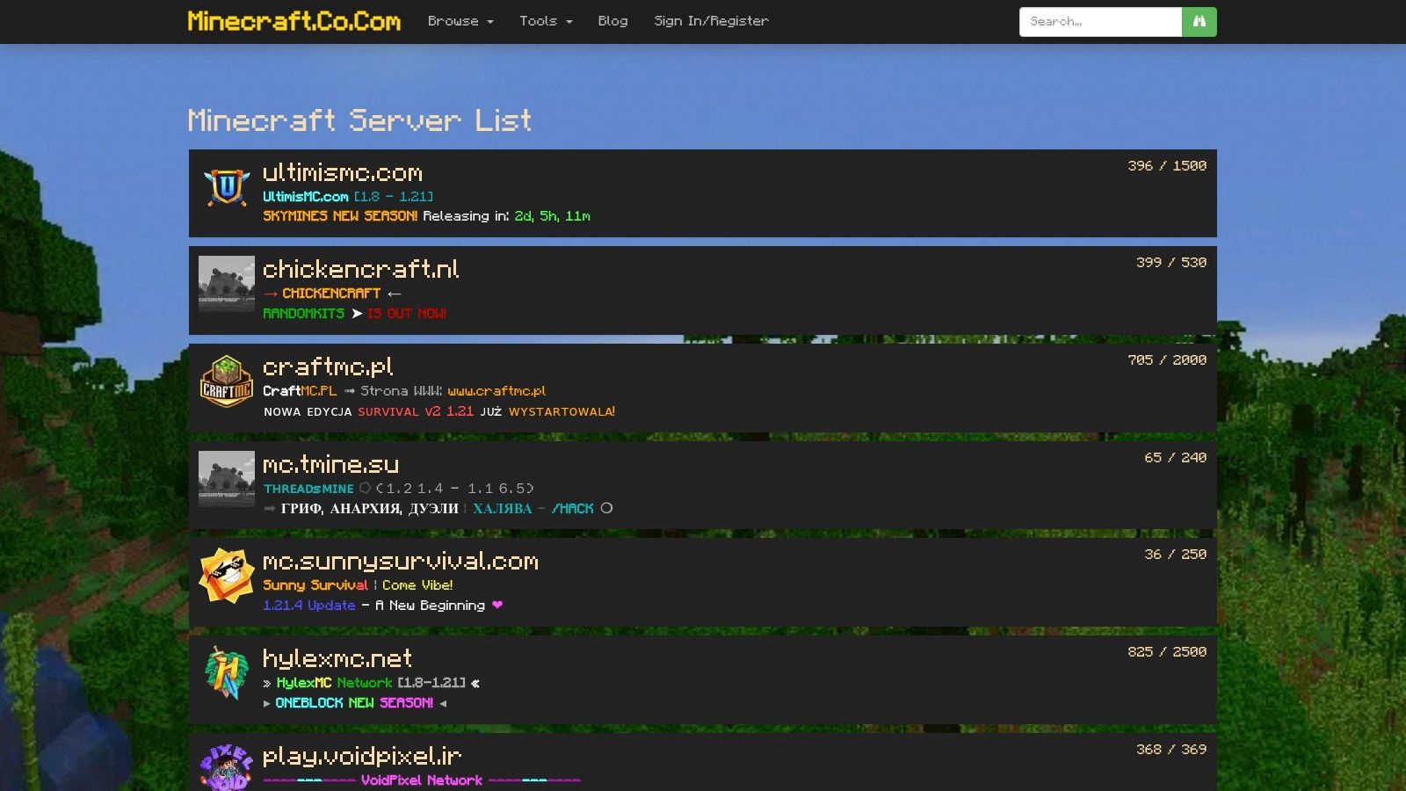Select Sign In/Register from the navbar
The height and width of the screenshot is (791, 1406).
[x=710, y=21]
